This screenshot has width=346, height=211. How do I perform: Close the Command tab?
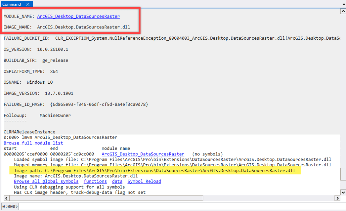28,4
